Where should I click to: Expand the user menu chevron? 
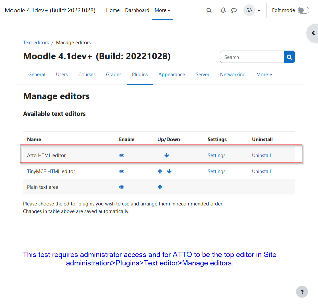tap(259, 11)
